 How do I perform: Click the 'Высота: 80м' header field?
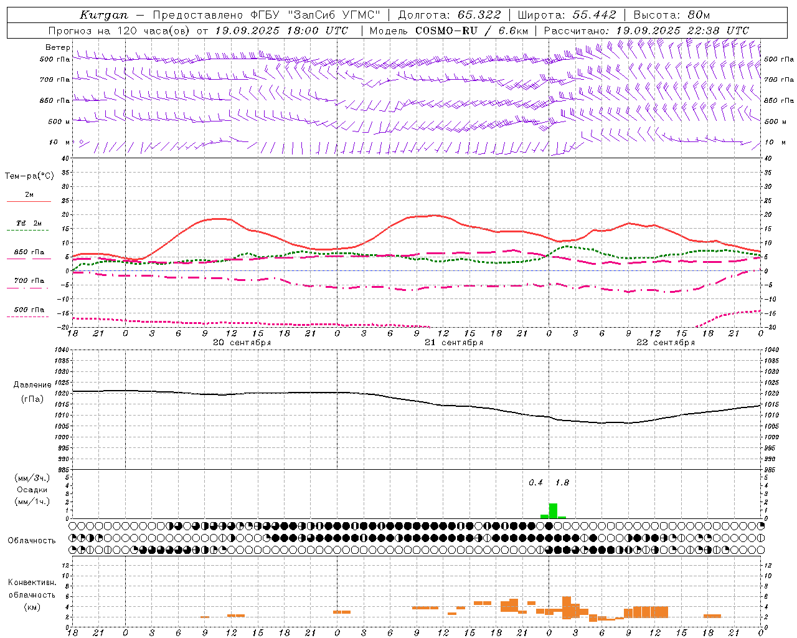[672, 15]
